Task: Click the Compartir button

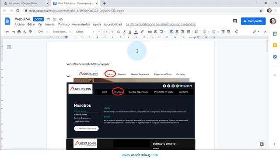Action: [x=253, y=21]
